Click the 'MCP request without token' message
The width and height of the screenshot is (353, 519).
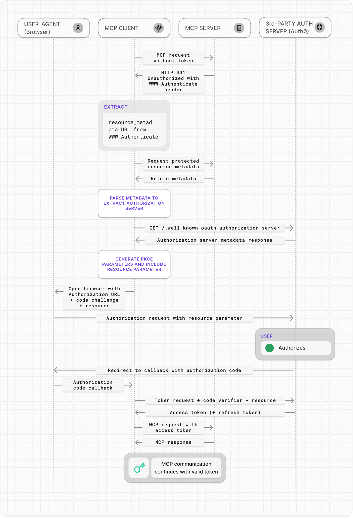click(x=173, y=58)
